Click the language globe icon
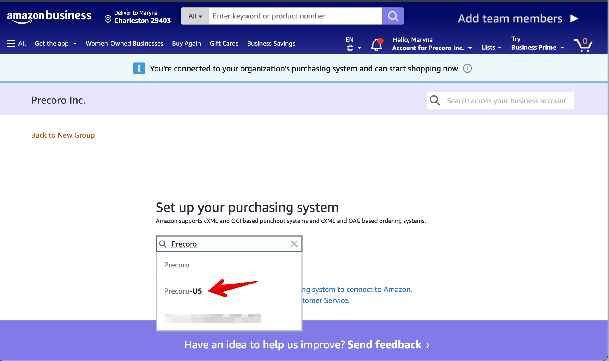Viewport: 609px width, 361px height. [x=350, y=48]
